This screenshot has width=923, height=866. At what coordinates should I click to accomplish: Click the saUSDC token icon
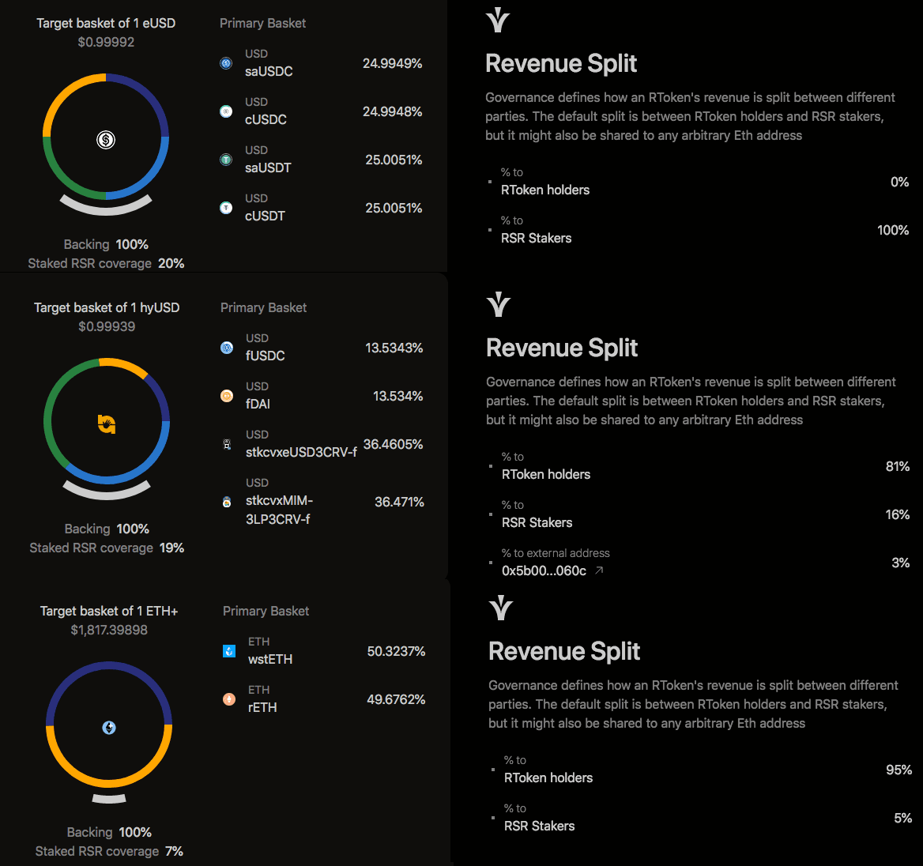(x=226, y=63)
